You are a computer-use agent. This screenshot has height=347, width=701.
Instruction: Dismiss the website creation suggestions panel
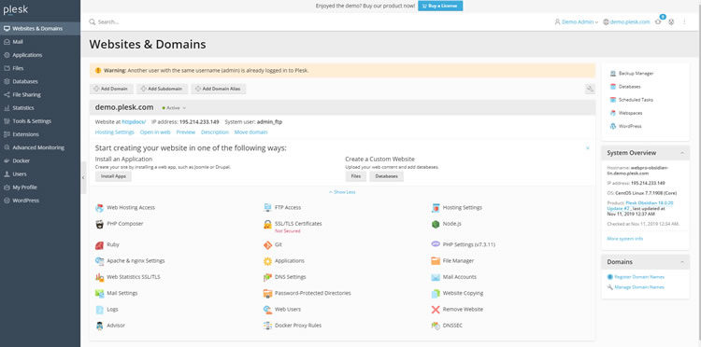coord(588,147)
